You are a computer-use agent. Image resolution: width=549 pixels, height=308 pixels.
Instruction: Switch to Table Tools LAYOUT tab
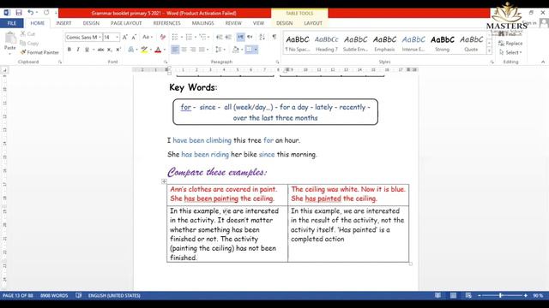[x=312, y=23]
